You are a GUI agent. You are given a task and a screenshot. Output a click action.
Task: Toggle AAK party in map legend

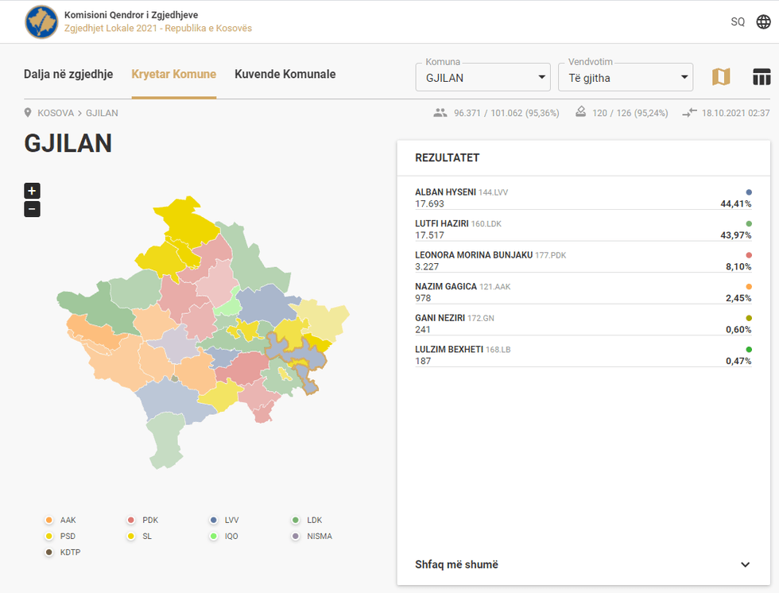click(49, 521)
